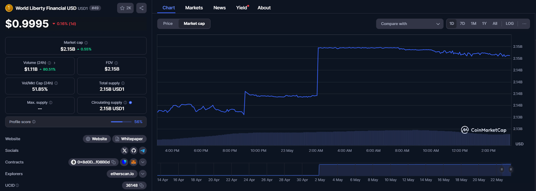Image resolution: width=536 pixels, height=191 pixels.
Task: Click the info icon beside Vol/Mkt Cap (24h)
Action: coord(56,83)
